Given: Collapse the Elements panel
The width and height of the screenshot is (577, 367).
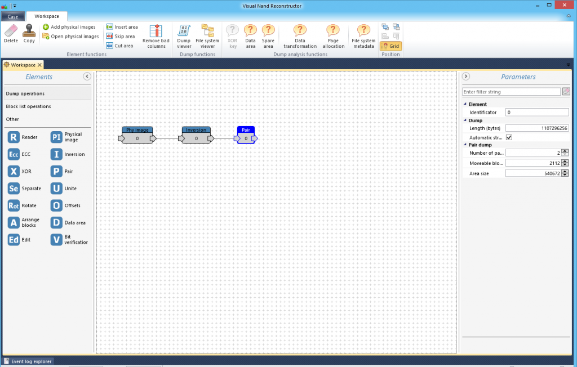Looking at the screenshot, I should click(87, 77).
